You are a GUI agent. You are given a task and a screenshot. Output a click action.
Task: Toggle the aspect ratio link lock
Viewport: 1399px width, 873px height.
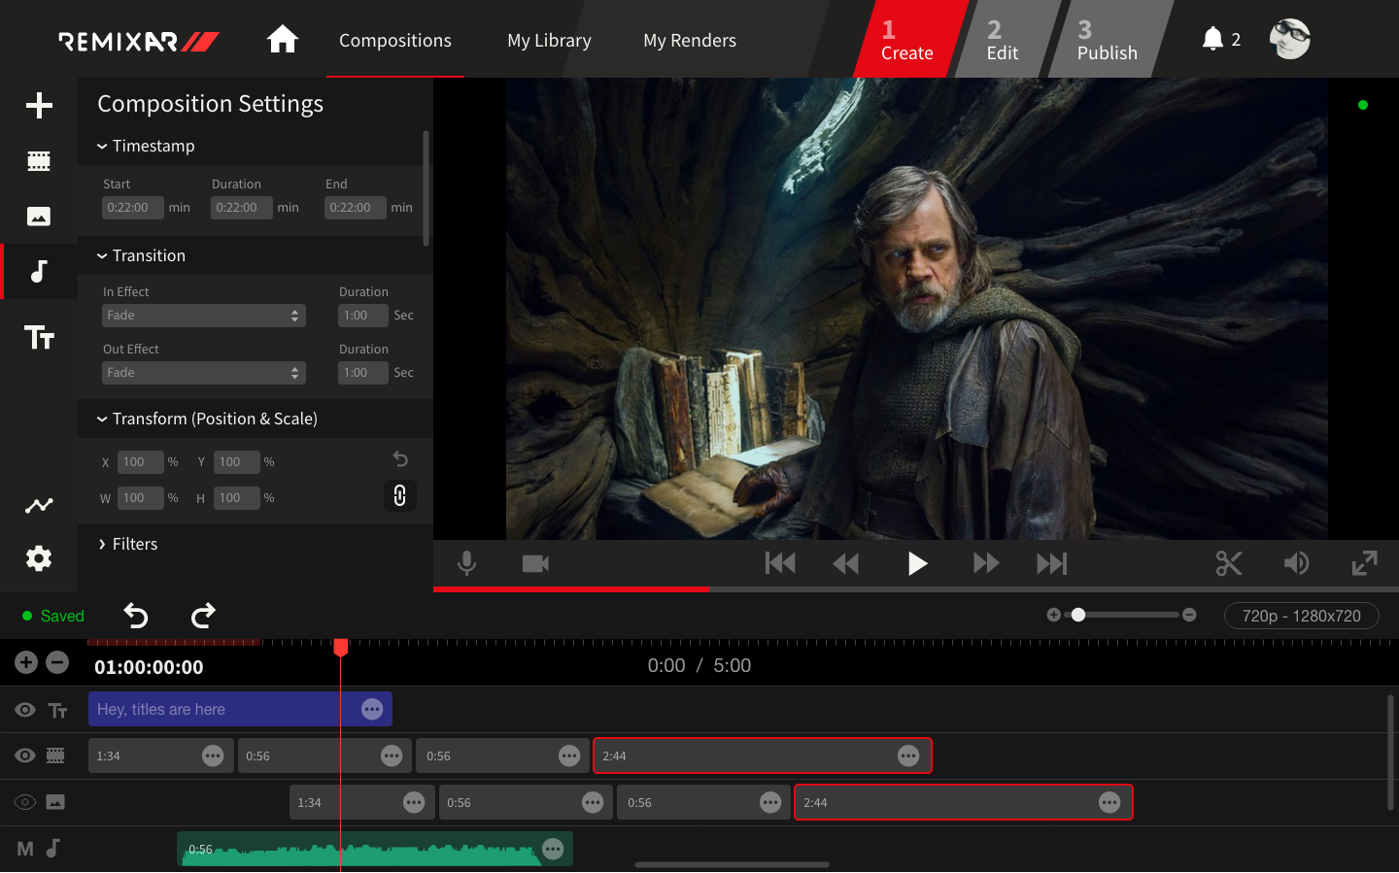(x=399, y=496)
